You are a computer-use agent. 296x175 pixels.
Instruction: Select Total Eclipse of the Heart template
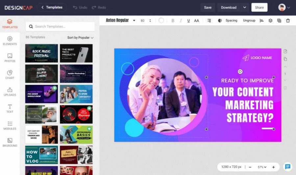(41, 74)
